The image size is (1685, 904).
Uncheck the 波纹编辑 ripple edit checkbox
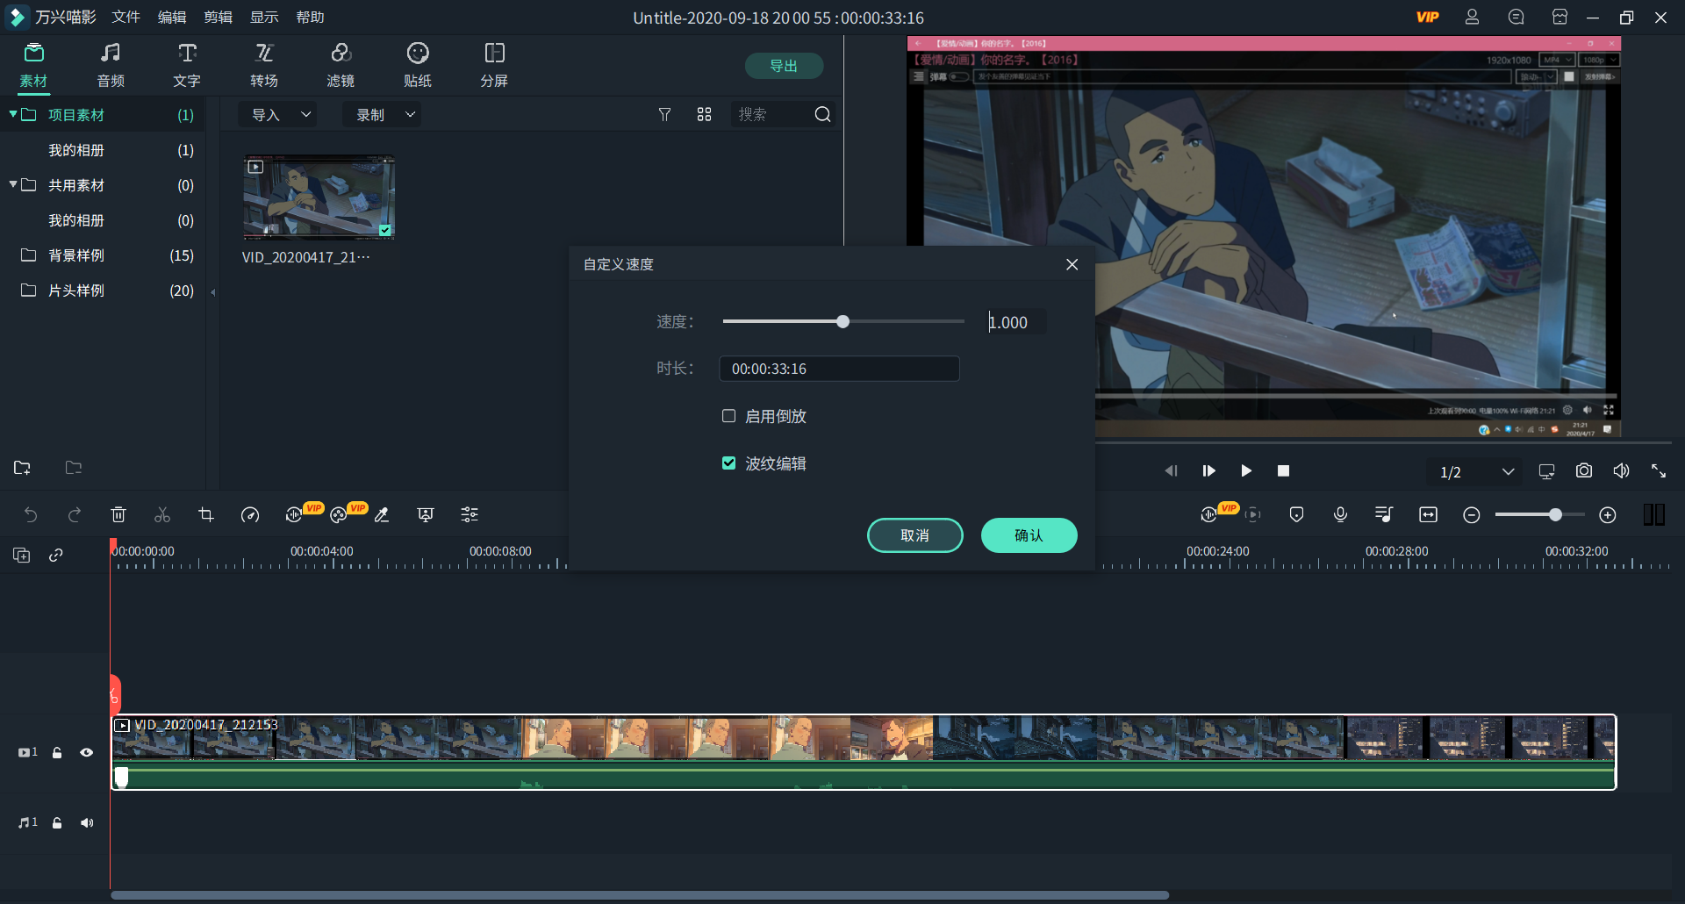click(728, 463)
